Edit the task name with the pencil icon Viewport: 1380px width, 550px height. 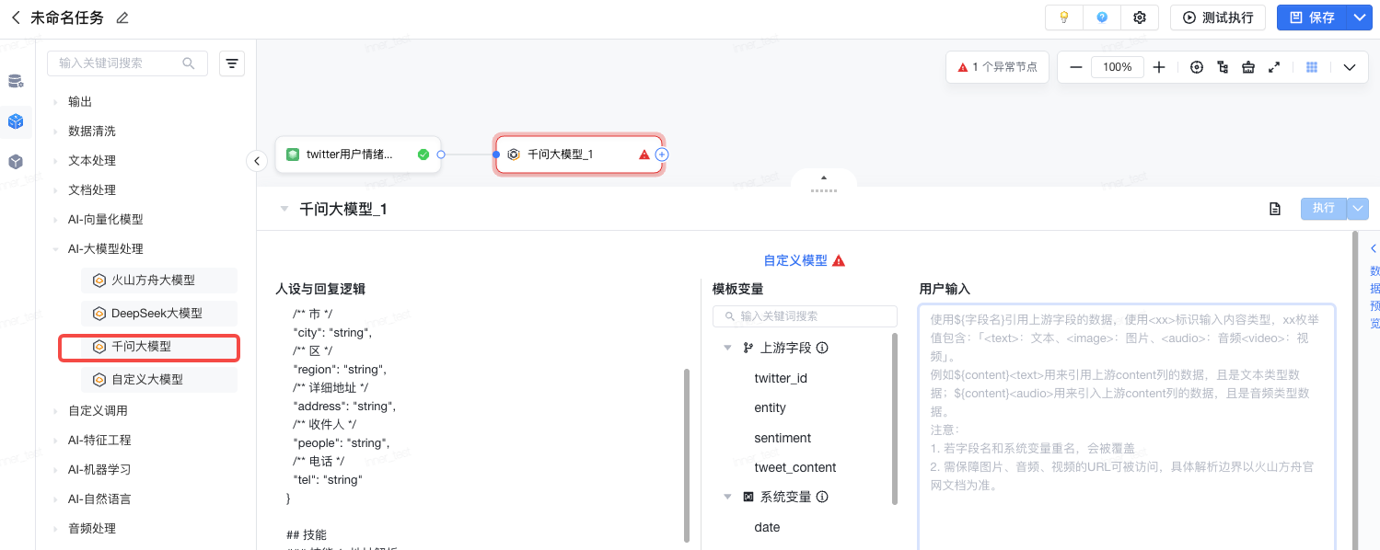(x=122, y=18)
